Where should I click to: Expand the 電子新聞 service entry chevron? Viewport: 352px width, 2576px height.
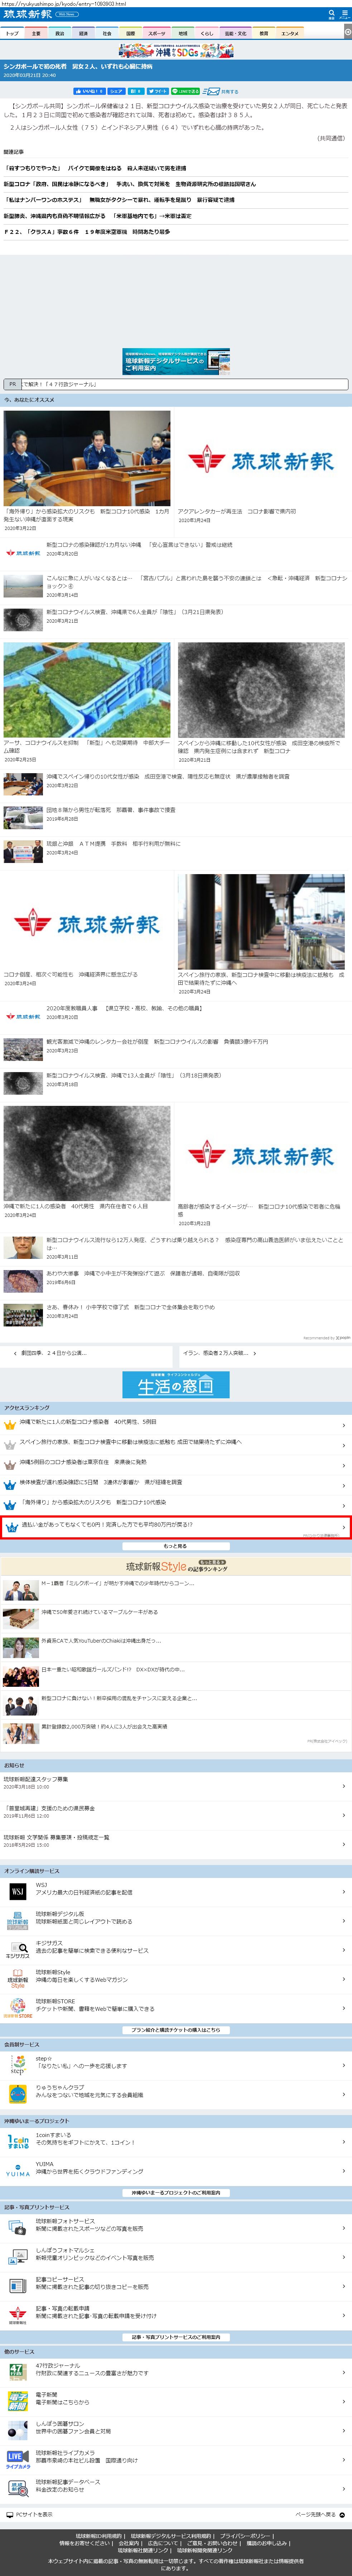pos(344,2398)
